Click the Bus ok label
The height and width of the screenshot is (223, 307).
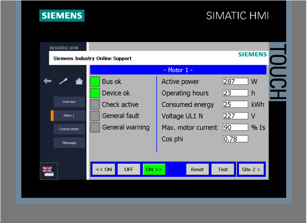point(112,82)
